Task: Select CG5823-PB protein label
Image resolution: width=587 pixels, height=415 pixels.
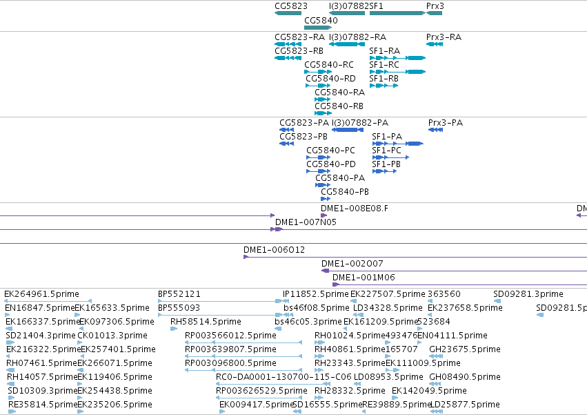Action: (304, 137)
